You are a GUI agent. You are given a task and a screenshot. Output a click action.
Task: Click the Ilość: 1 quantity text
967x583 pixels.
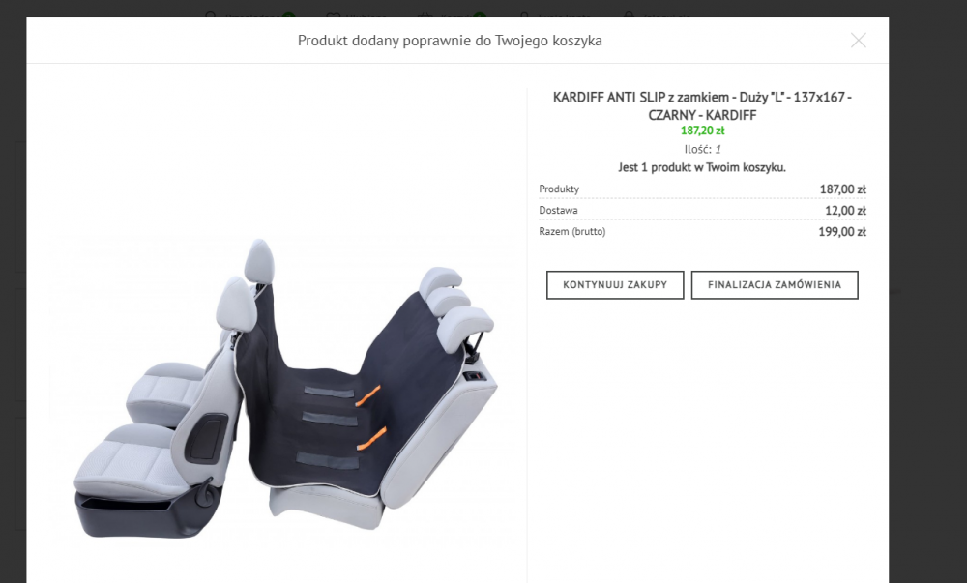click(x=702, y=149)
